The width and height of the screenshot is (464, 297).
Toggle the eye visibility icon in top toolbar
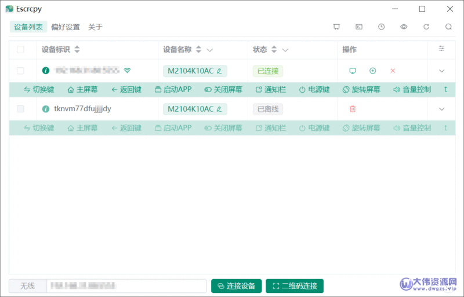click(x=404, y=27)
